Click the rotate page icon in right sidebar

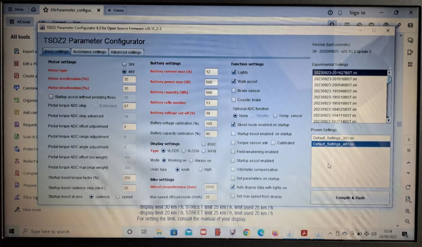click(x=408, y=187)
